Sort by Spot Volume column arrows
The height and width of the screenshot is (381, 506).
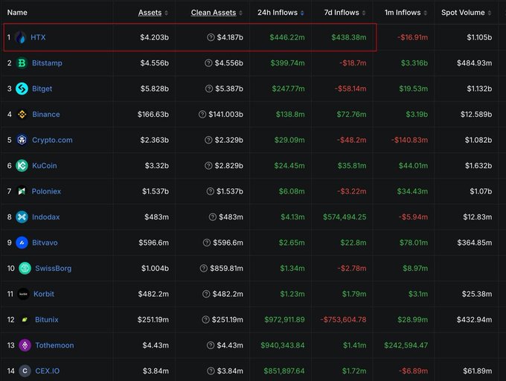[x=490, y=13]
